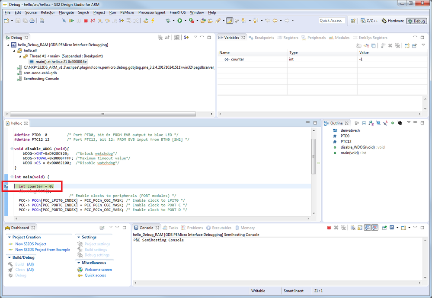Click the yellow lightning Flash icon
This screenshot has height=298, width=432.
click(153, 21)
